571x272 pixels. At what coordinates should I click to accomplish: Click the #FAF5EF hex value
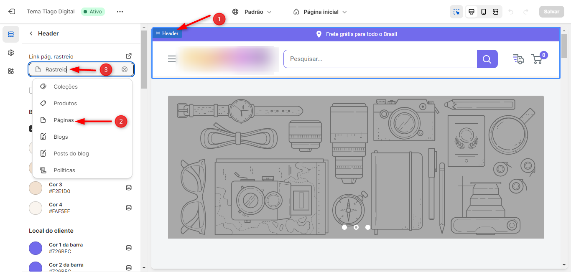pos(59,211)
